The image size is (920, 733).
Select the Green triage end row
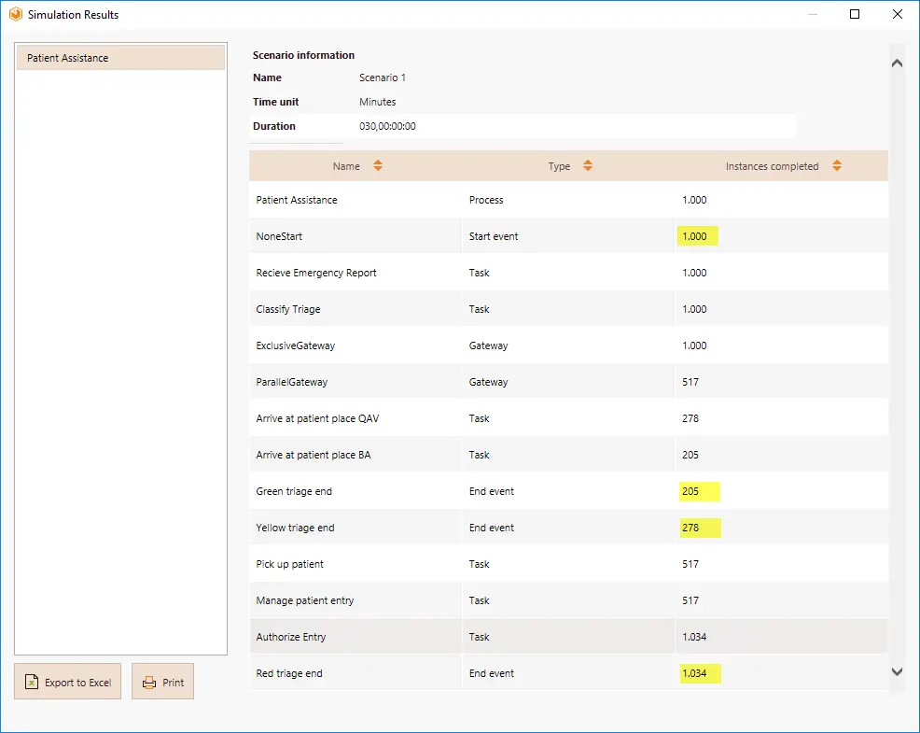point(568,491)
